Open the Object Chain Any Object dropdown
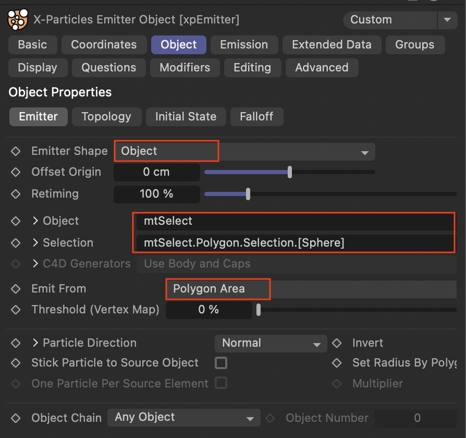466x438 pixels. [183, 418]
